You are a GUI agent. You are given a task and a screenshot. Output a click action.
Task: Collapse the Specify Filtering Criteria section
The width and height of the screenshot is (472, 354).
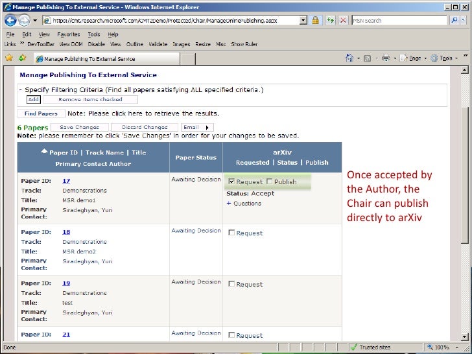coord(21,89)
